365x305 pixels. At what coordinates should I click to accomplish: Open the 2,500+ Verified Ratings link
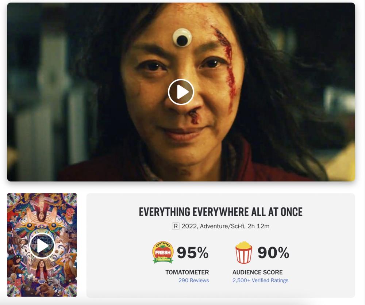pyautogui.click(x=260, y=280)
